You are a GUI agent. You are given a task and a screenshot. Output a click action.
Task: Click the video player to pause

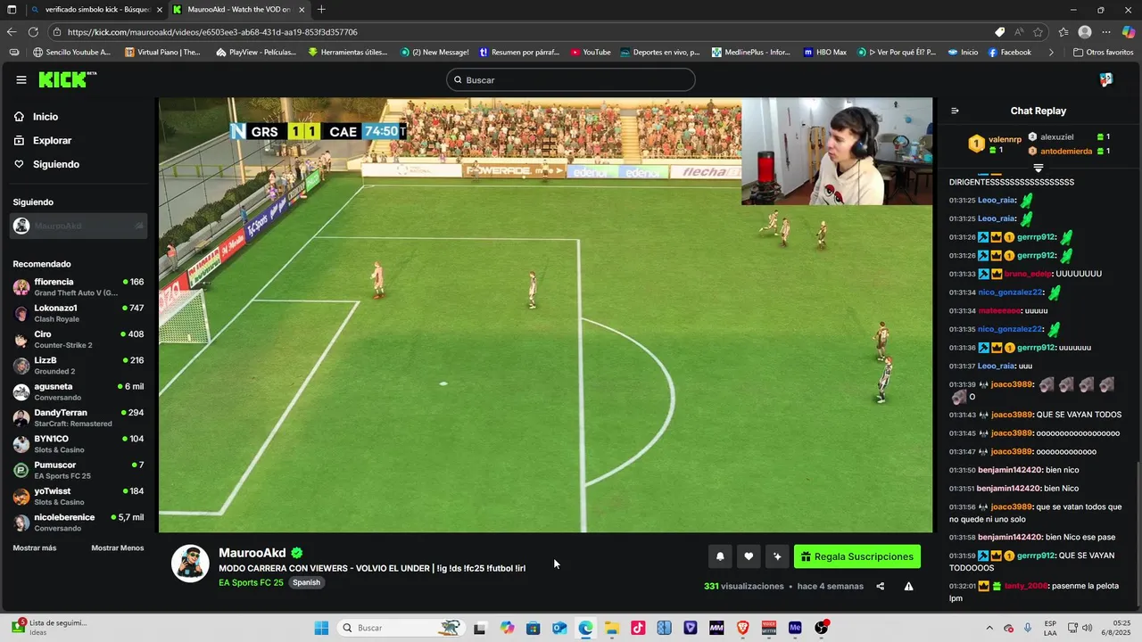click(545, 315)
